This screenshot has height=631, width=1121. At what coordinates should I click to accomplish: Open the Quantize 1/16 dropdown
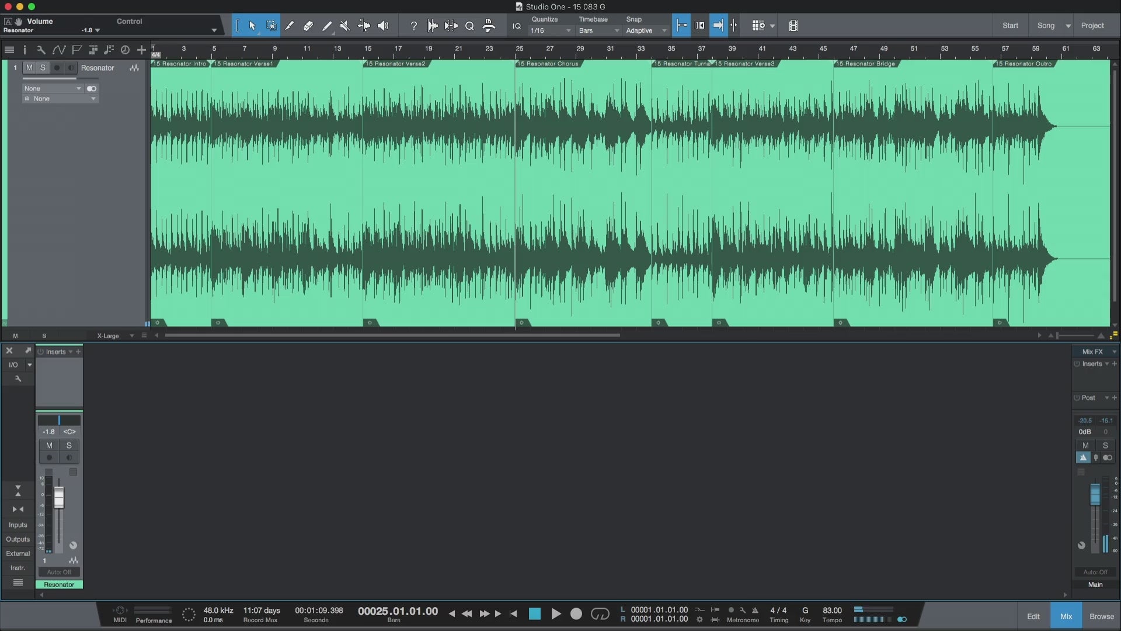click(x=551, y=30)
